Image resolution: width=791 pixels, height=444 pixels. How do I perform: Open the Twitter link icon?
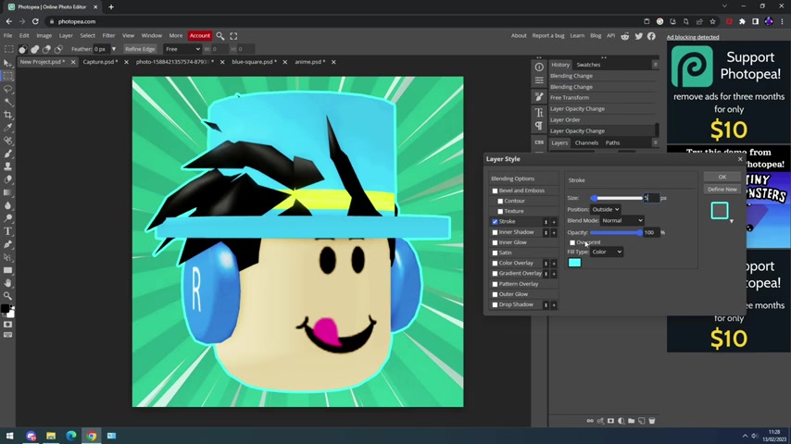tap(639, 36)
